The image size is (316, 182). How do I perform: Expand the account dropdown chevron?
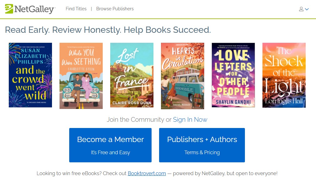pos(307,9)
